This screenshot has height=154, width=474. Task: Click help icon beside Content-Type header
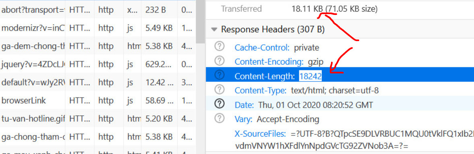[219, 89]
